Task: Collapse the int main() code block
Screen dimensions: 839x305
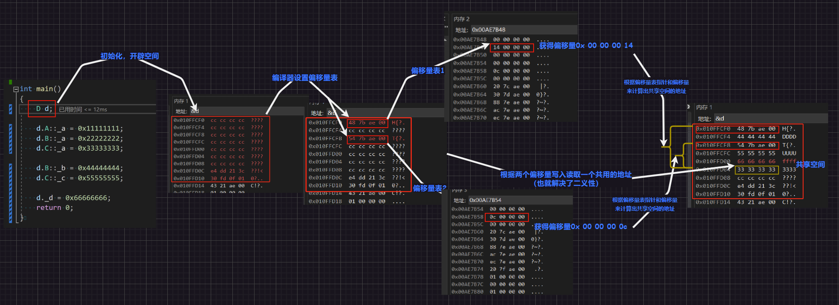Action: [16, 89]
